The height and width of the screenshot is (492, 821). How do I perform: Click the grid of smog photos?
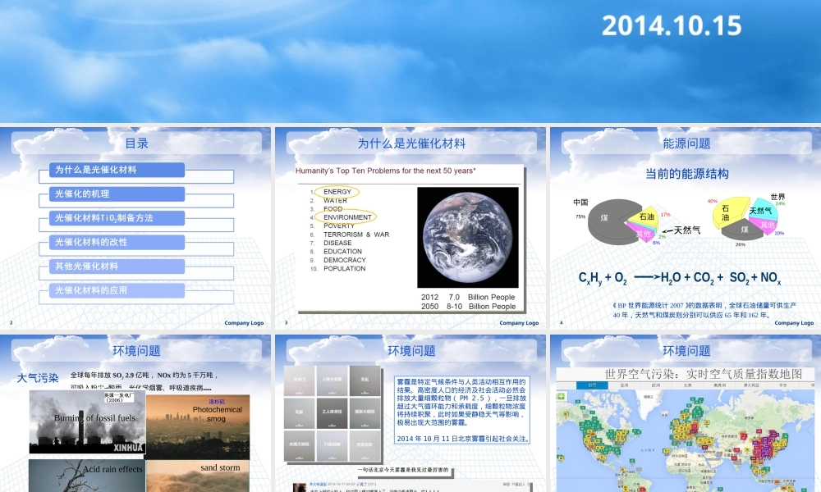[332, 413]
